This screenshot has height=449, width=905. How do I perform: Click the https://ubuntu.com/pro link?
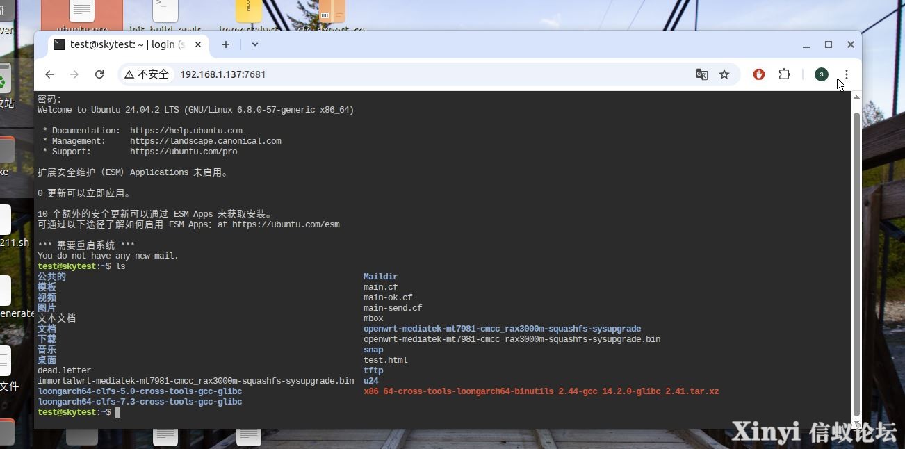[x=184, y=152]
